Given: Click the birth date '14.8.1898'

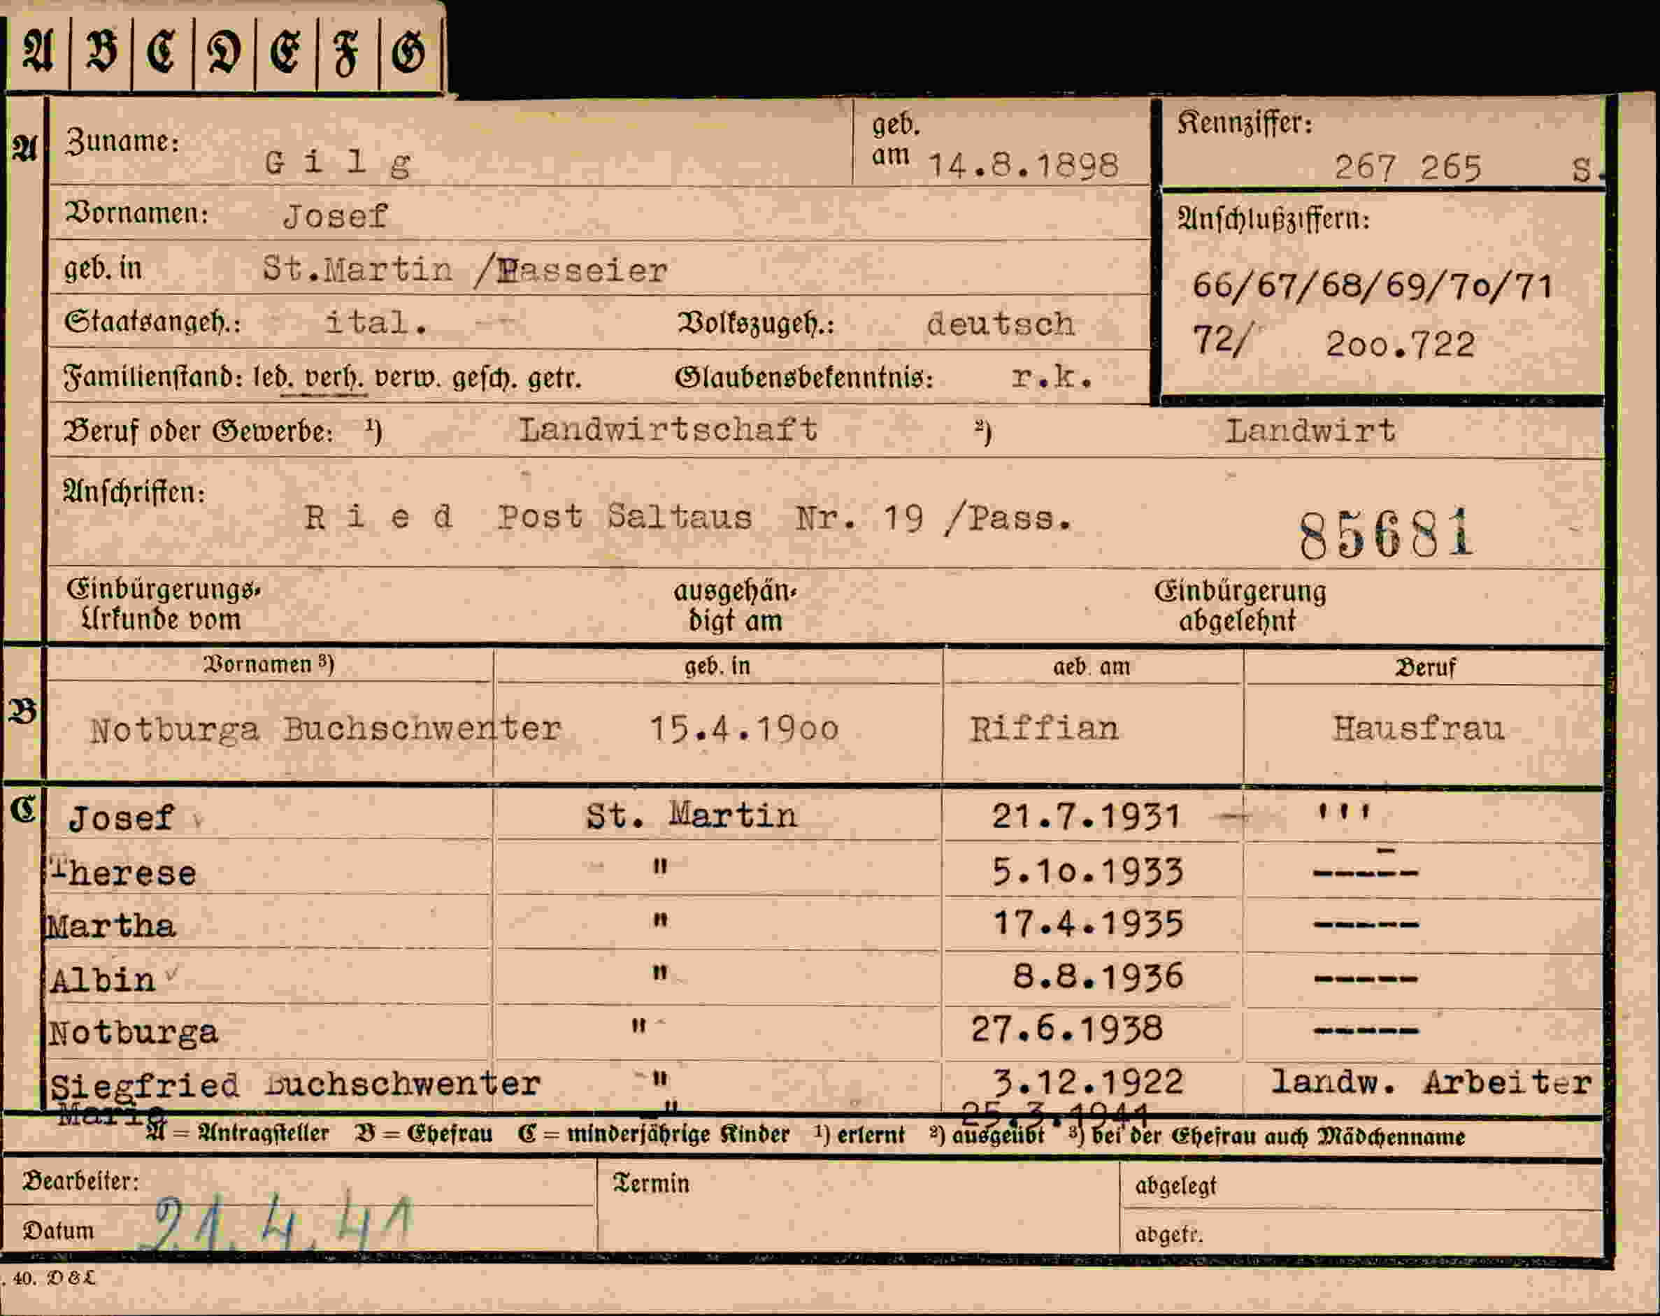Looking at the screenshot, I should [1023, 166].
